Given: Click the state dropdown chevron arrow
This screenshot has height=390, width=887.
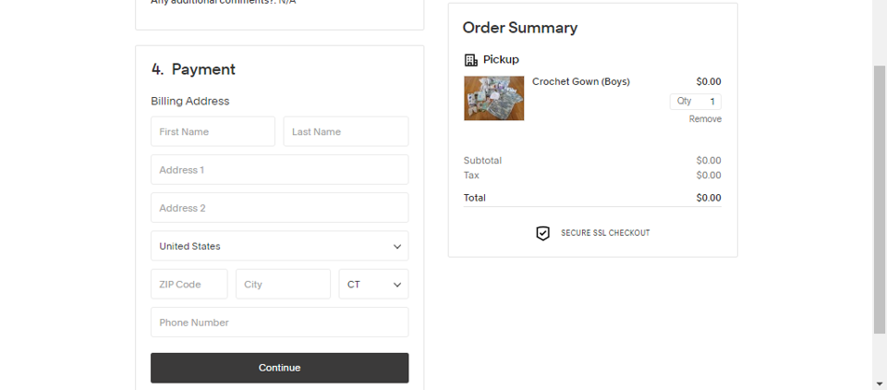Looking at the screenshot, I should [397, 285].
